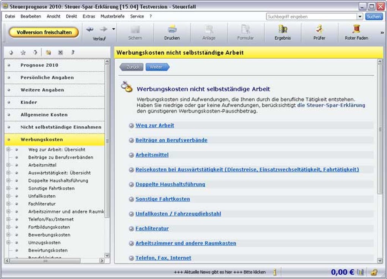Click the bar chart icon beside 0,00 €
The height and width of the screenshot is (279, 387).
[360, 272]
